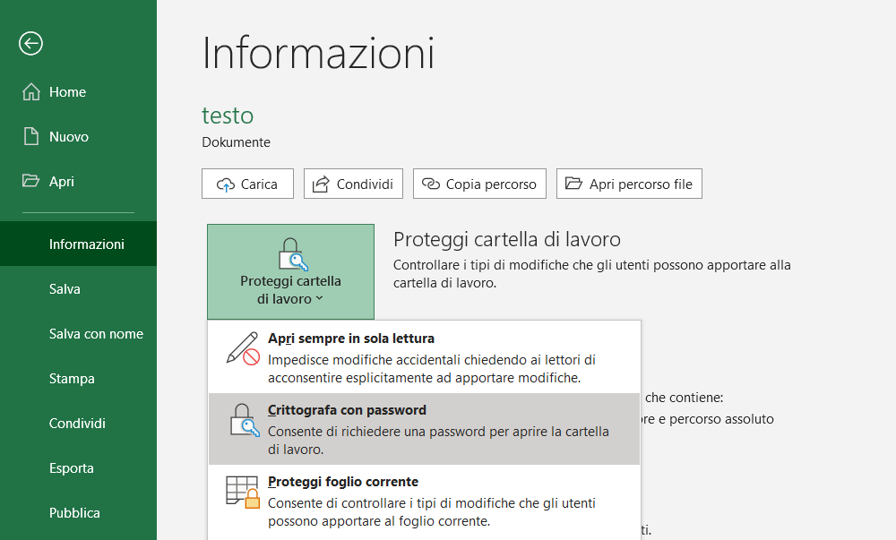The height and width of the screenshot is (540, 896).
Task: Open the Informazioni tab in sidebar
Action: (78, 244)
